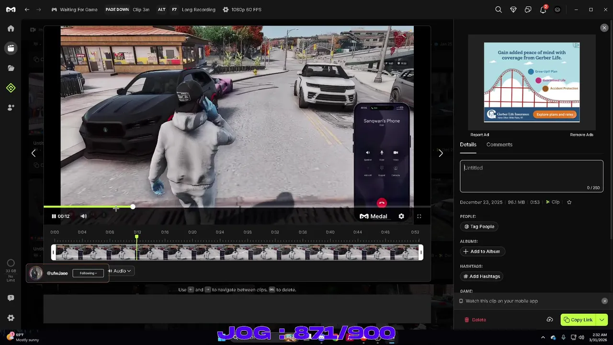
Task: Go back with the left arrow
Action: [x=27, y=10]
